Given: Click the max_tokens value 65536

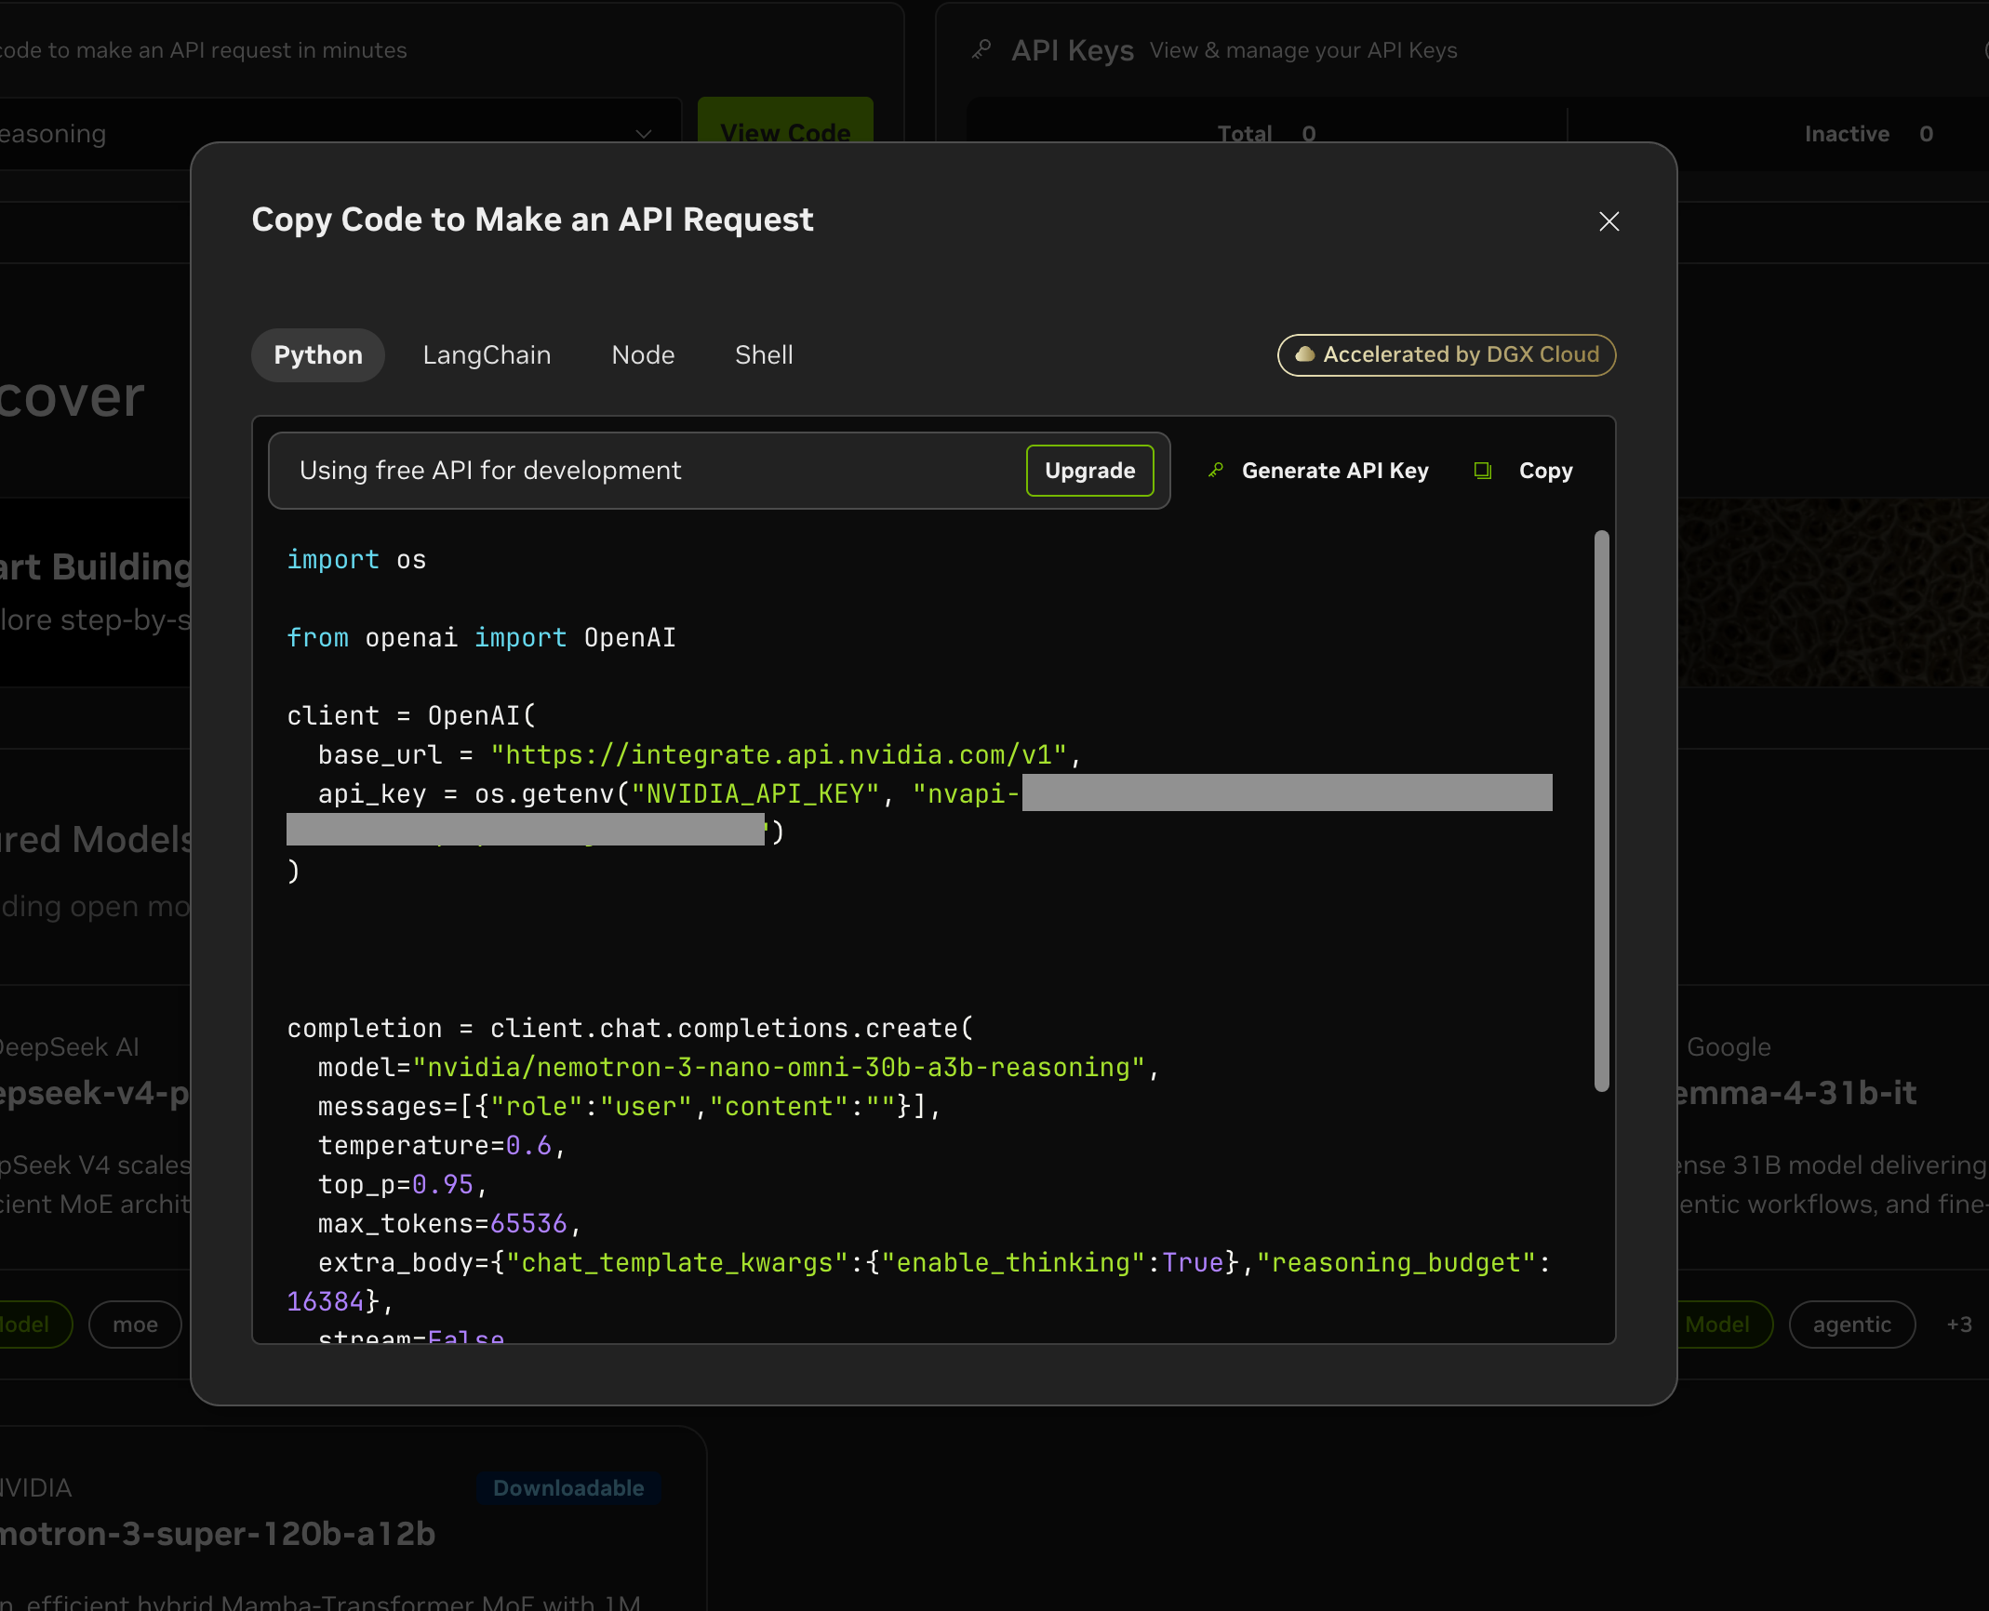Looking at the screenshot, I should [528, 1223].
